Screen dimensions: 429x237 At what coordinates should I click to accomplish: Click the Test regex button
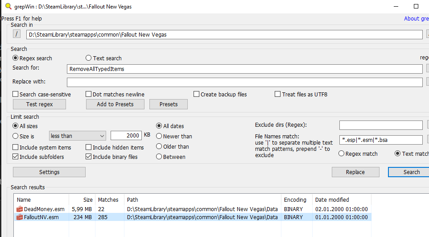39,104
